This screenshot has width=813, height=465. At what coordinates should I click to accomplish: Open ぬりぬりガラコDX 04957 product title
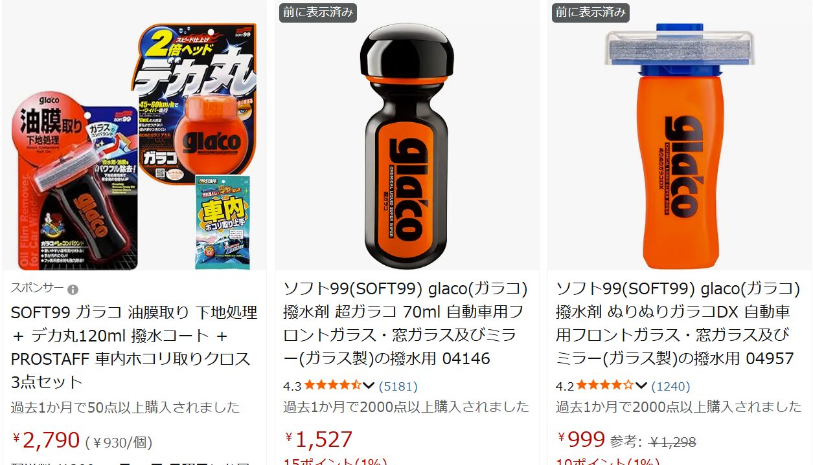[678, 323]
